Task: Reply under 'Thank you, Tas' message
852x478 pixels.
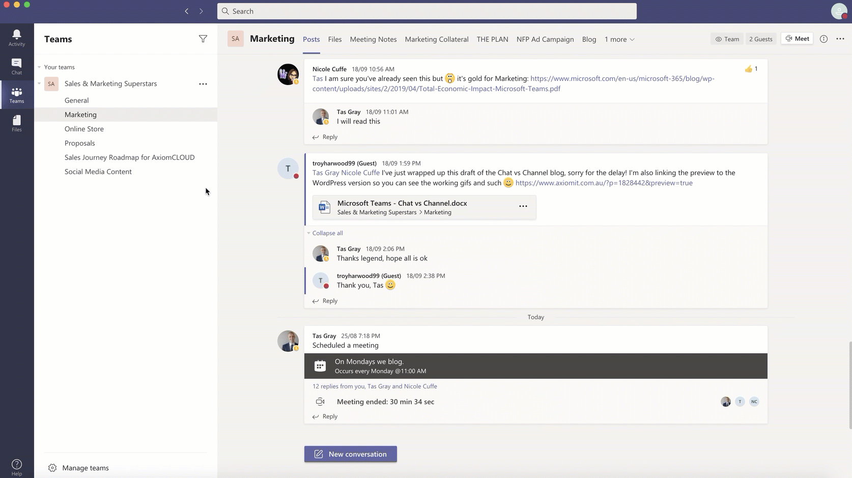Action: click(325, 301)
